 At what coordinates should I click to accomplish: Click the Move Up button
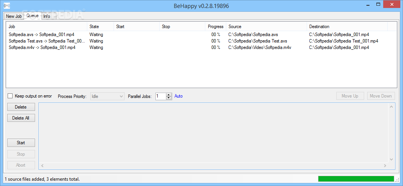coord(350,96)
